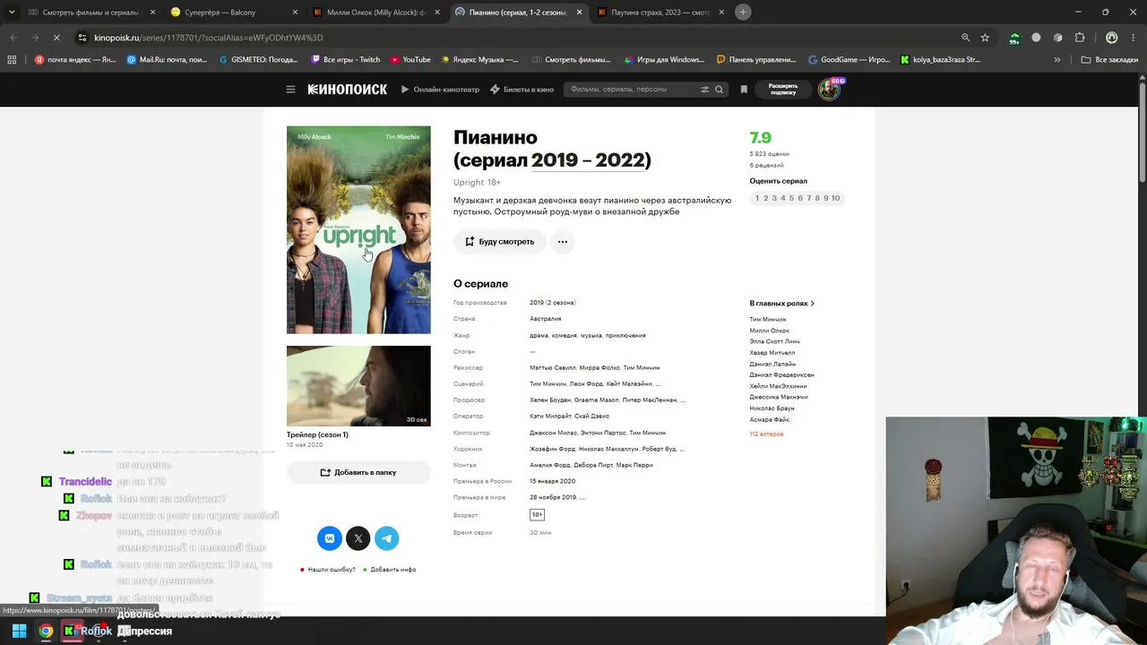This screenshot has height=645, width=1147.
Task: Open director Мэттью Сэвилл link
Action: click(551, 368)
